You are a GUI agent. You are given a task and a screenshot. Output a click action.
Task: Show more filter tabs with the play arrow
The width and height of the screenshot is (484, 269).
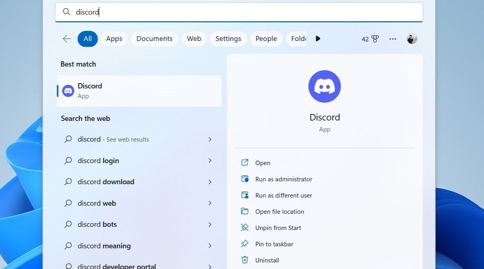pos(318,39)
